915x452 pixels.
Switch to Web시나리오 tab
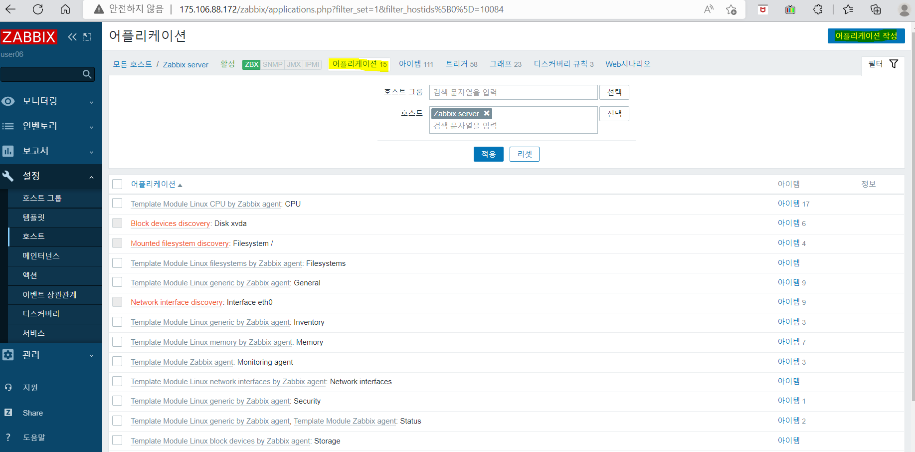(x=628, y=64)
